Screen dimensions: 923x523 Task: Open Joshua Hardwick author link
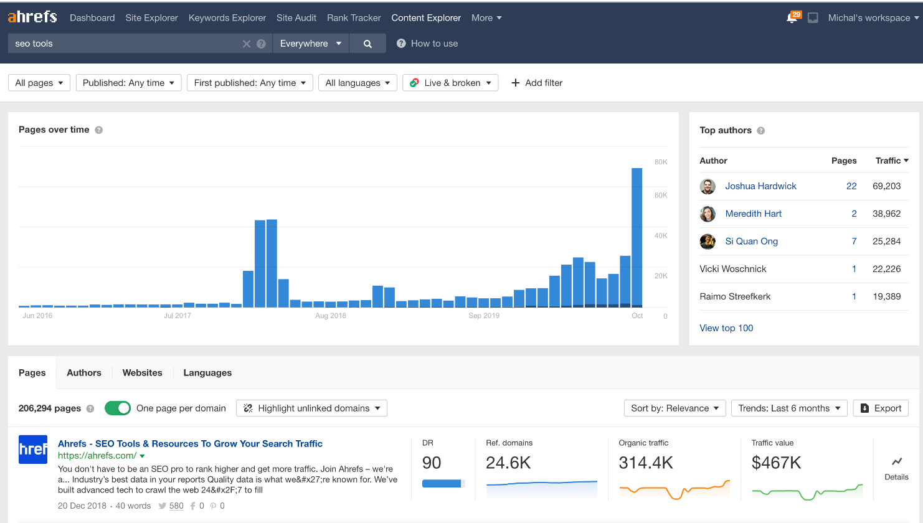760,186
